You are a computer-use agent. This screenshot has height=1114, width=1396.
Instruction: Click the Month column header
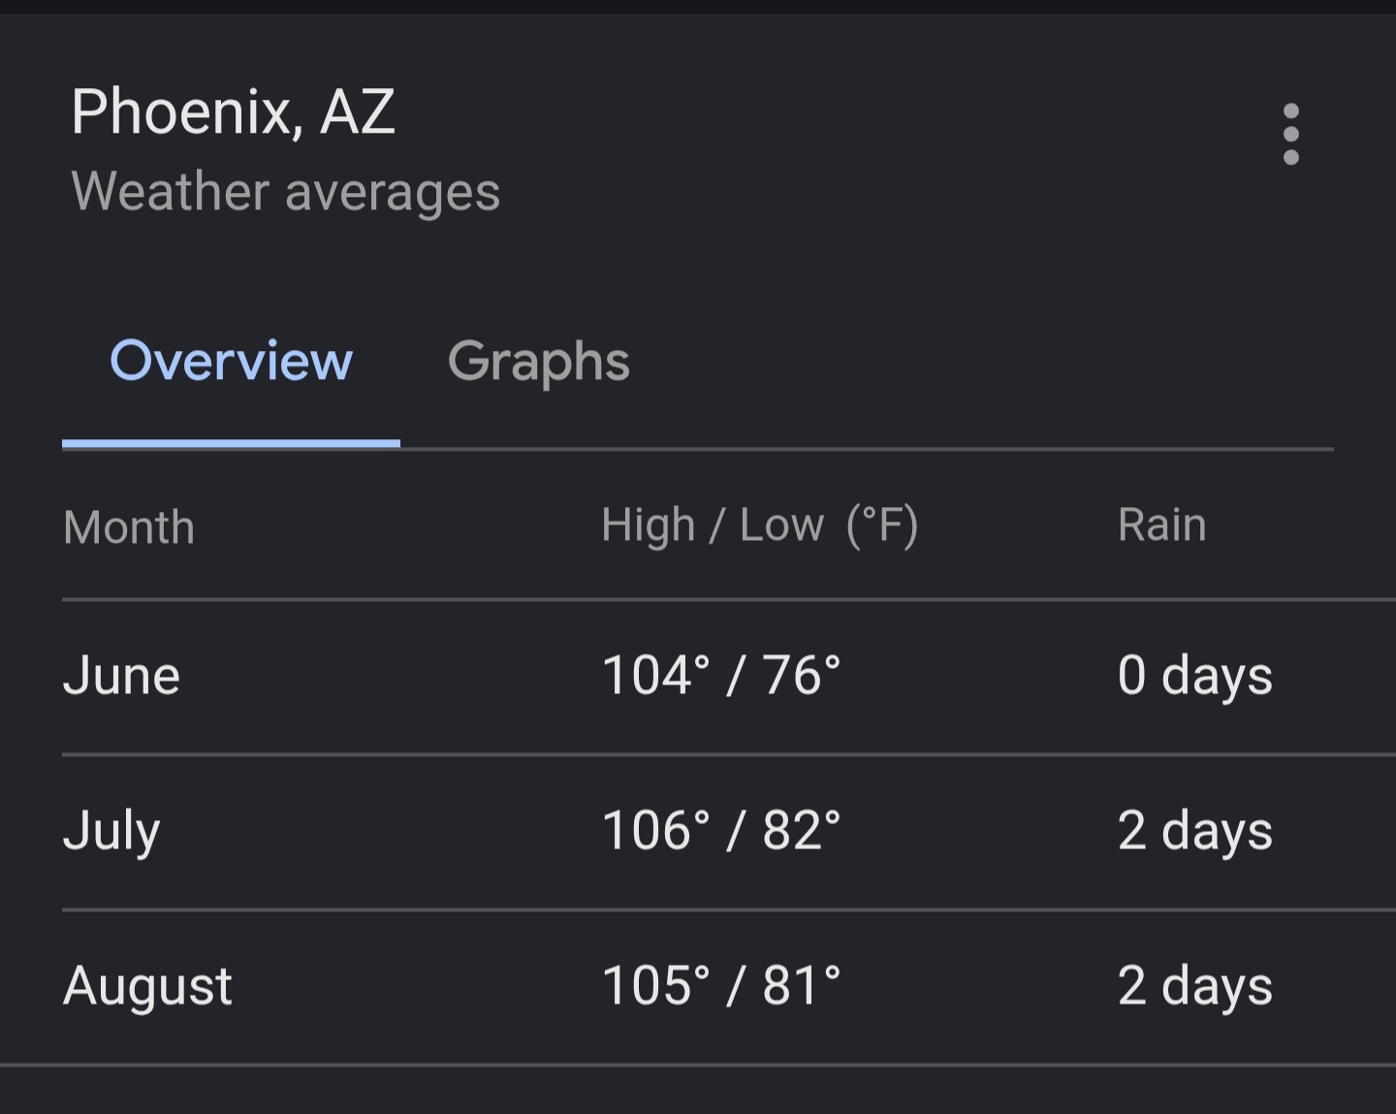pyautogui.click(x=129, y=527)
